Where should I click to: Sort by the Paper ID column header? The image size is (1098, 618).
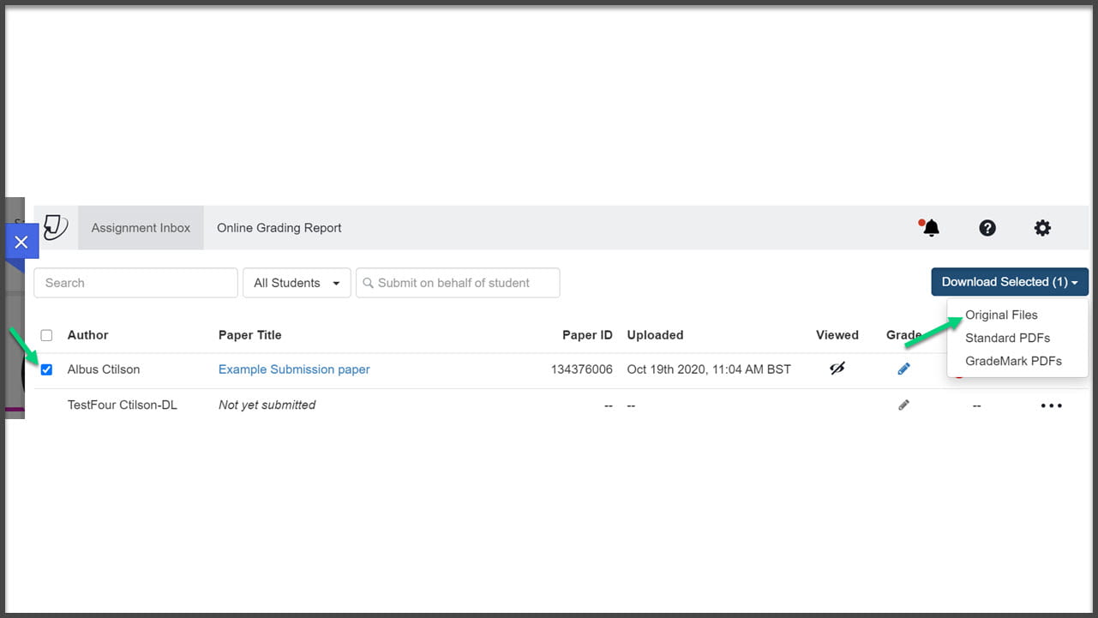[587, 335]
